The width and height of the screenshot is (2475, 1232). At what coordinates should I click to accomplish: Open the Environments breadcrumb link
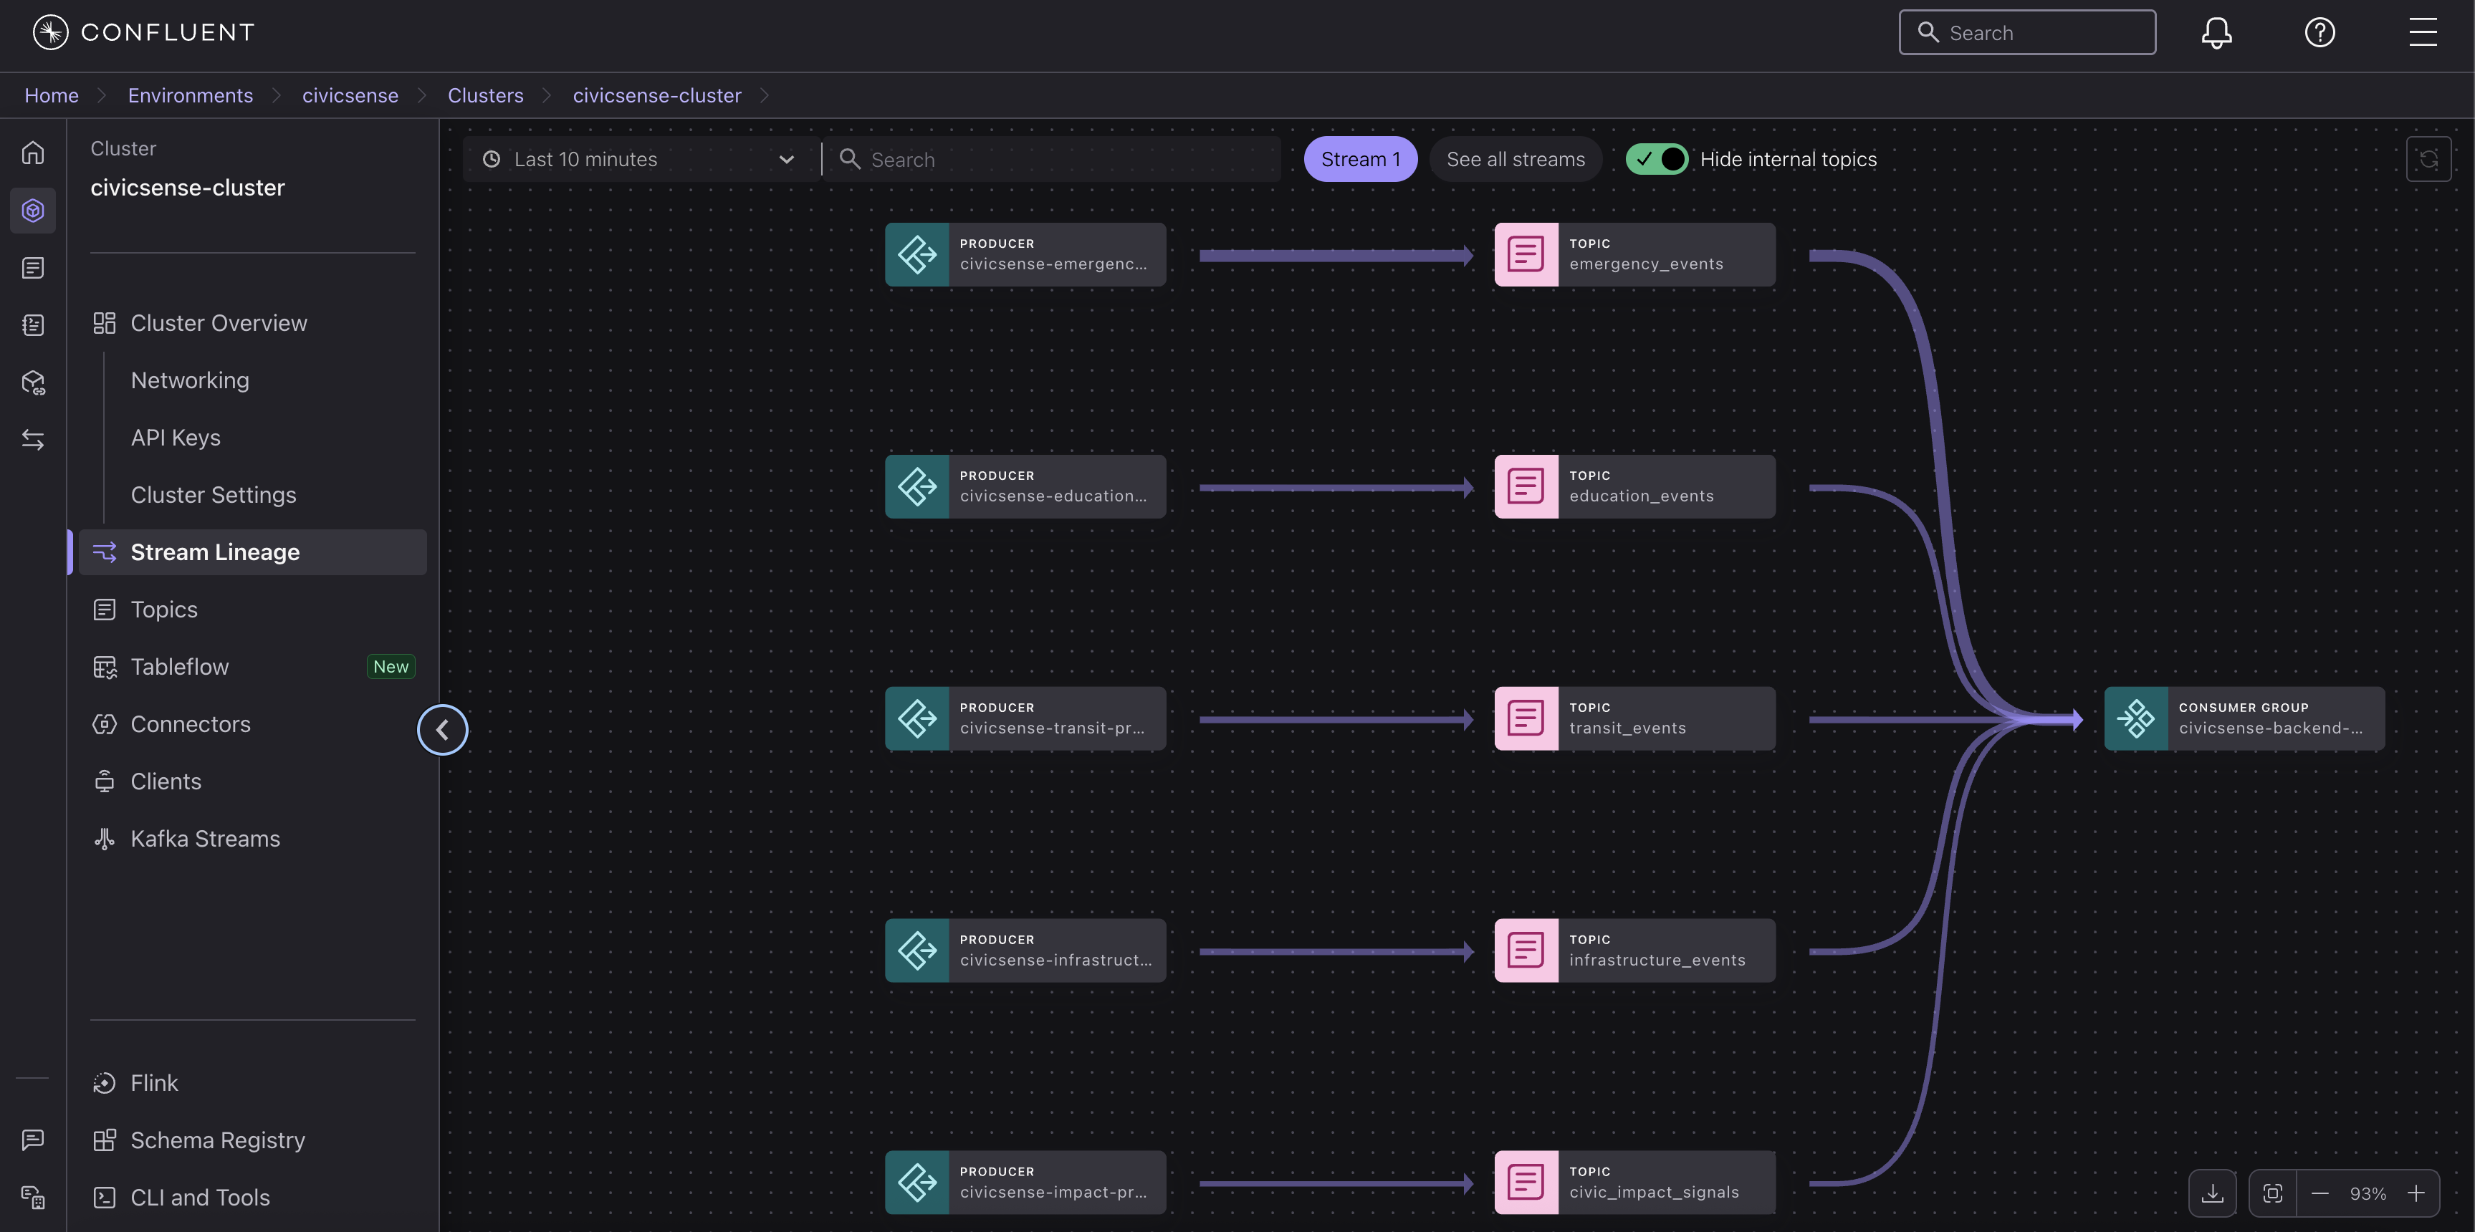tap(190, 96)
